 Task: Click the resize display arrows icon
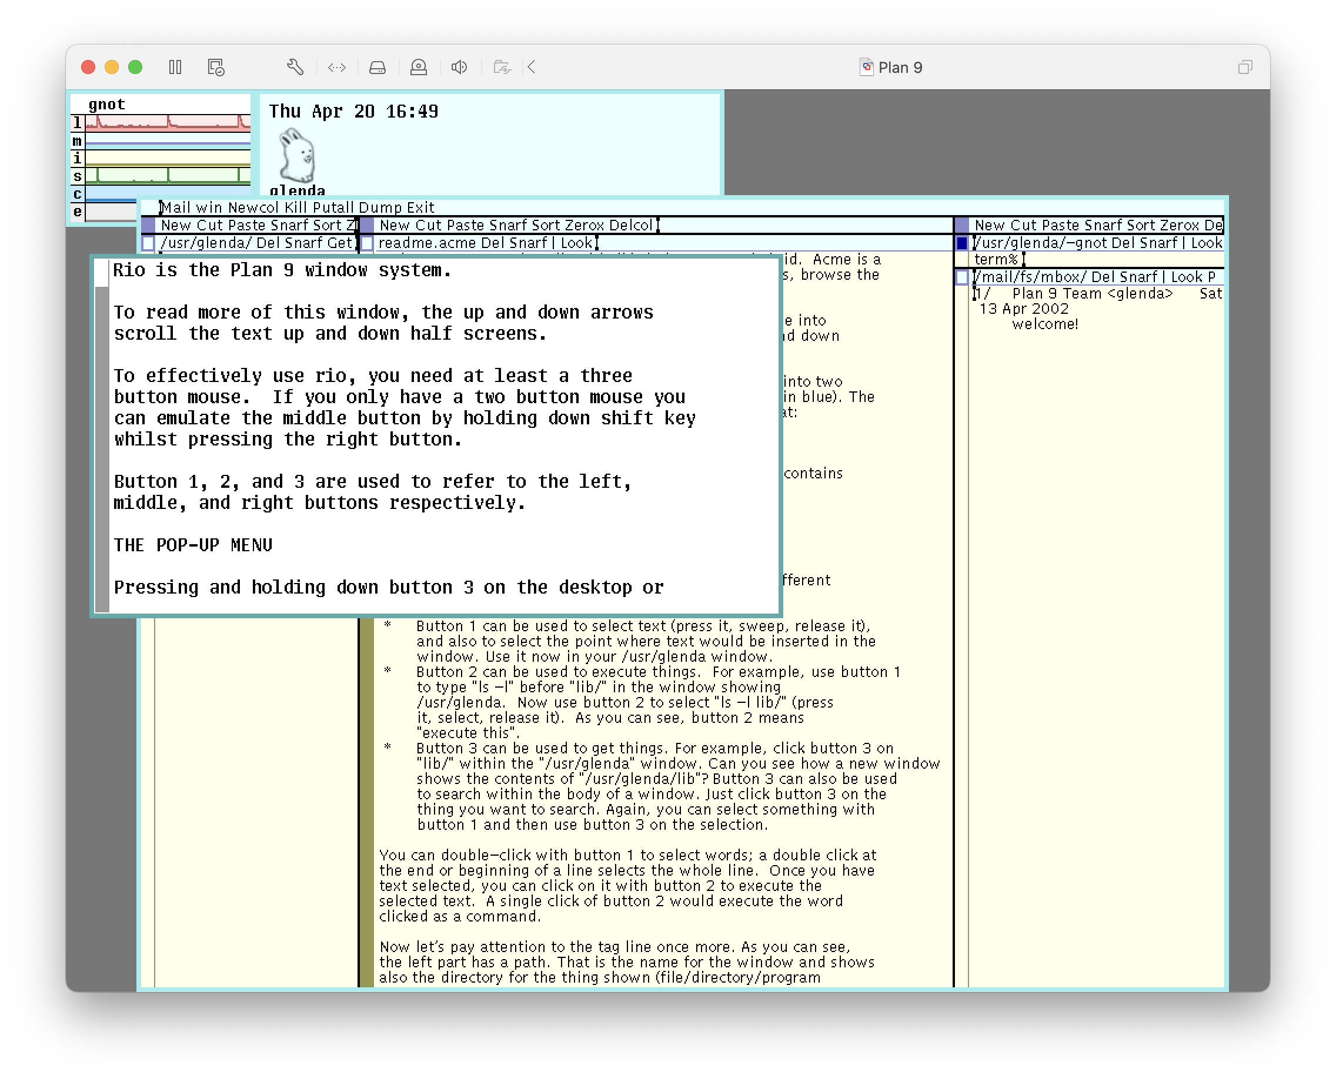click(336, 67)
